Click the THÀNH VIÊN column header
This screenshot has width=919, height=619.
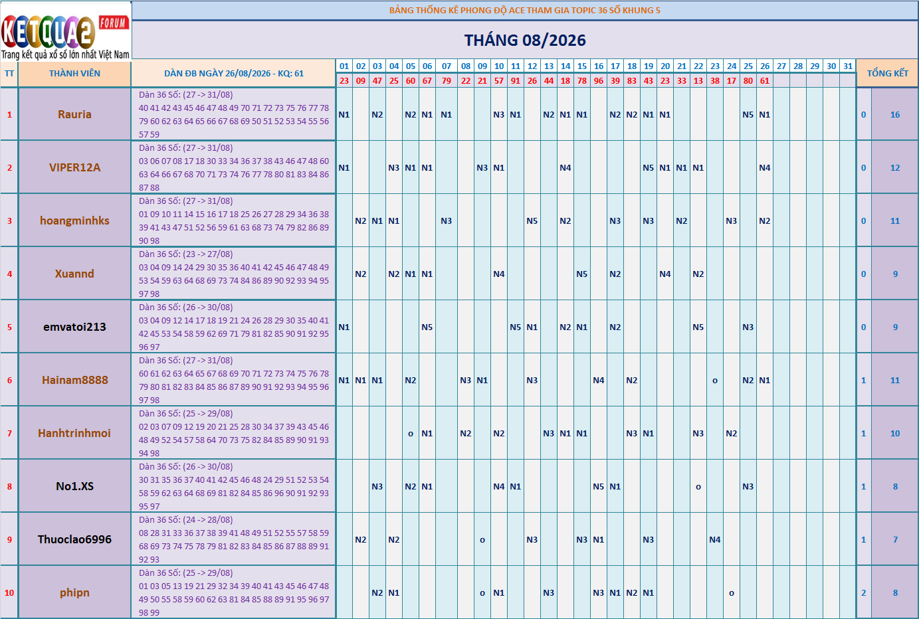(74, 74)
